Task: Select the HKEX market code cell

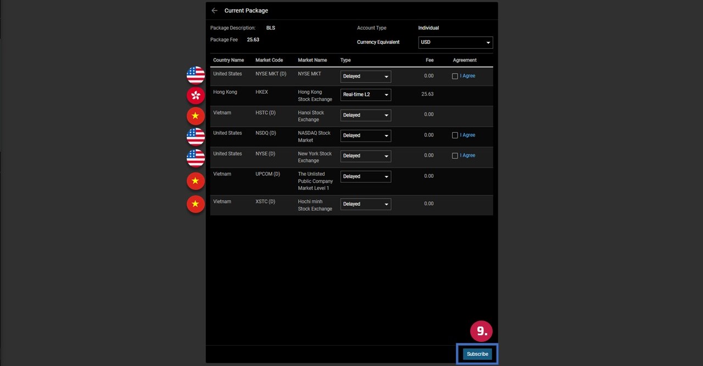Action: click(x=261, y=92)
